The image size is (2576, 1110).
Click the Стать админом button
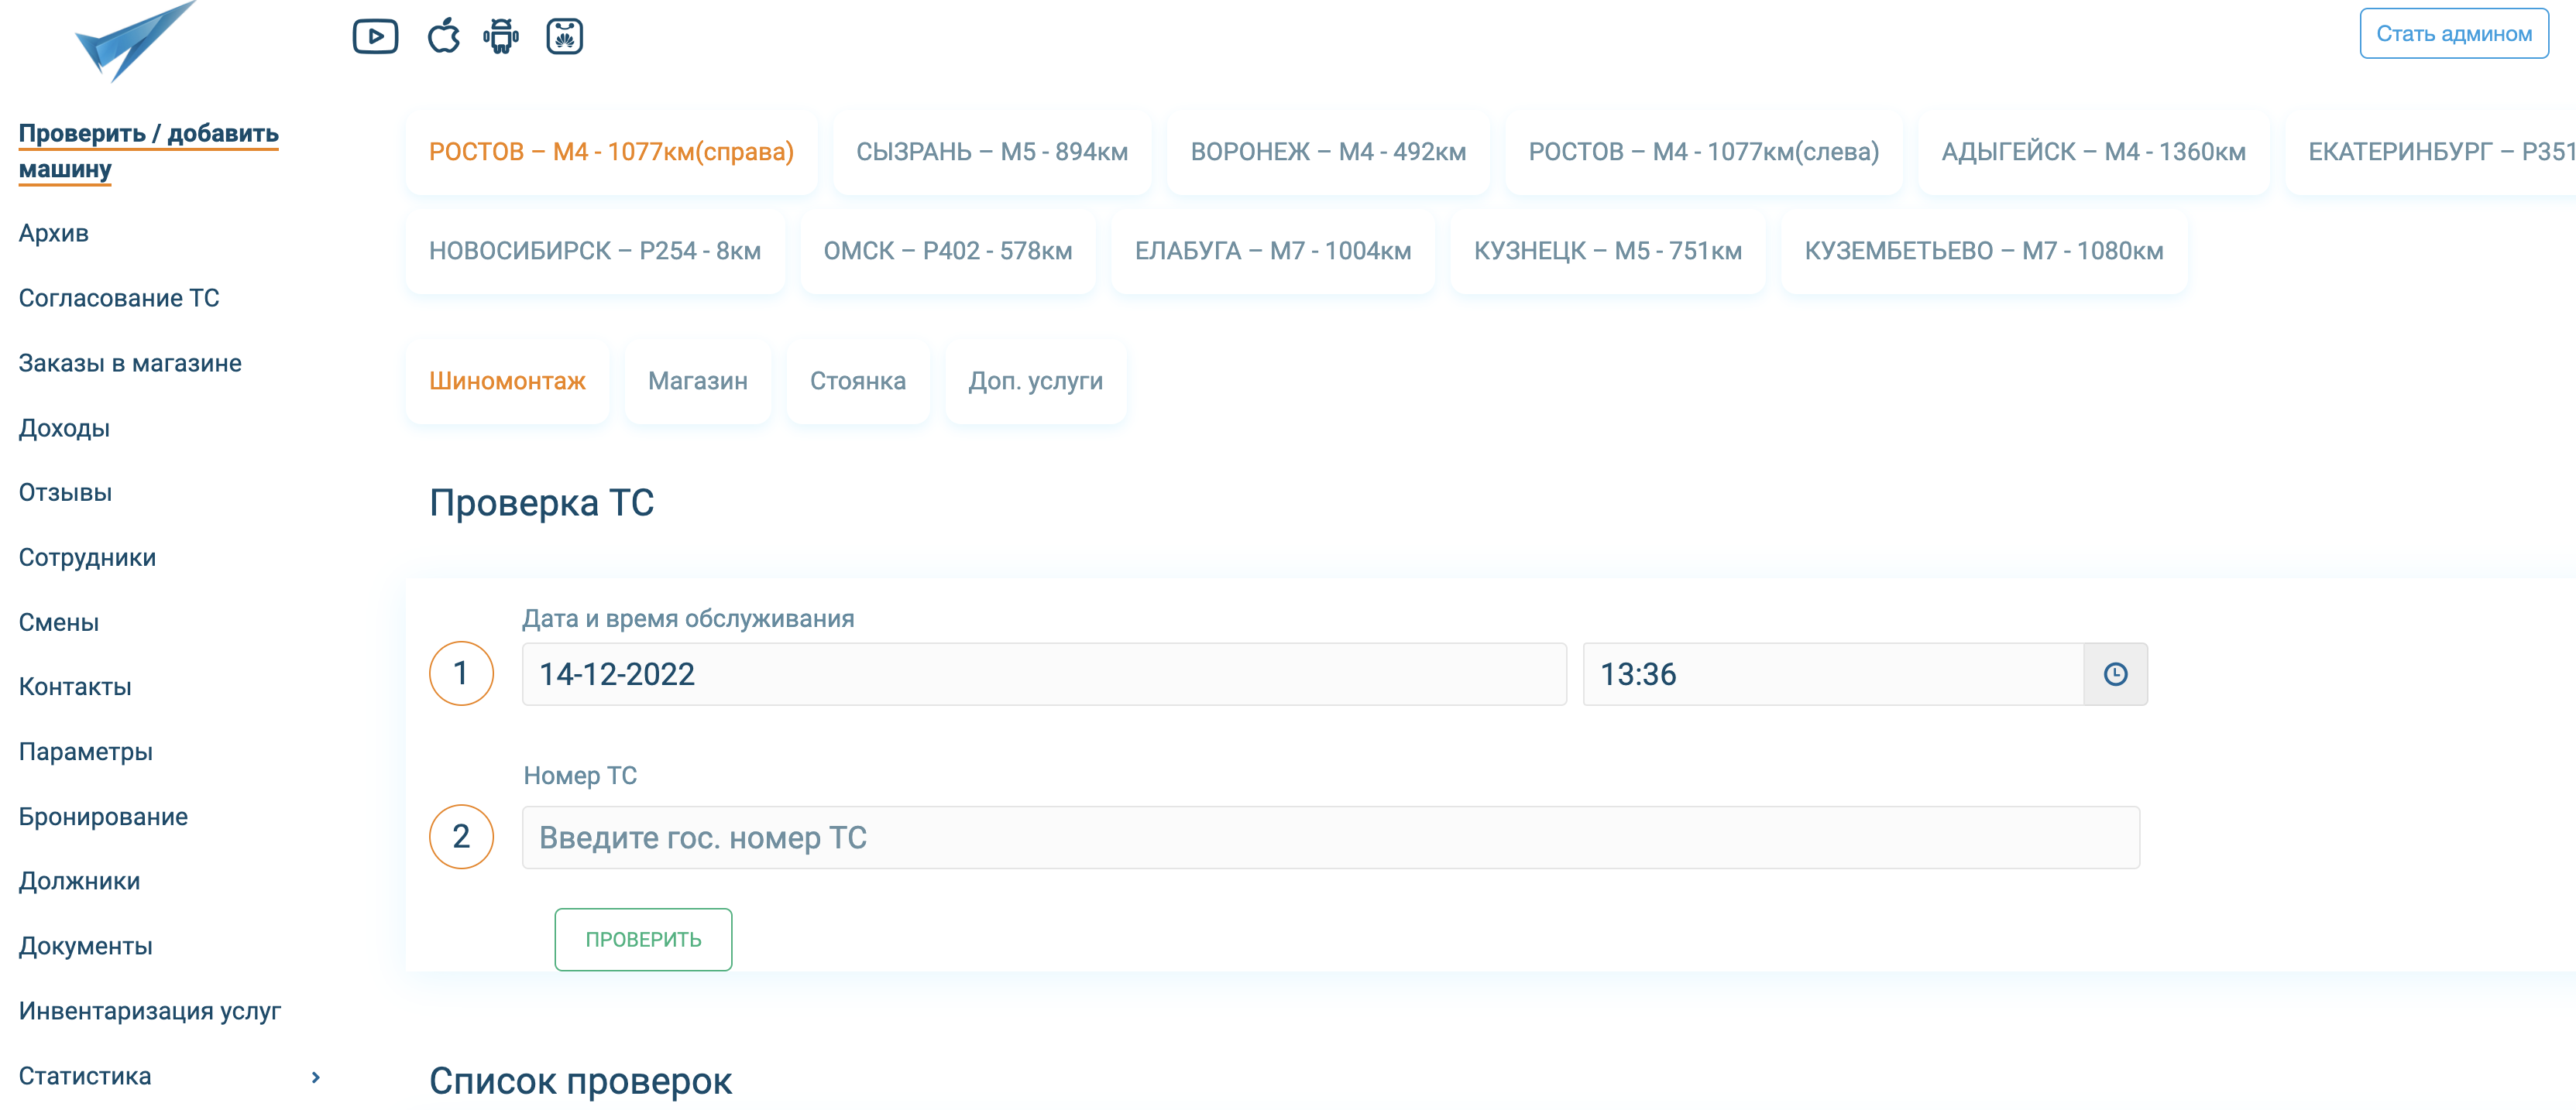pyautogui.click(x=2453, y=34)
